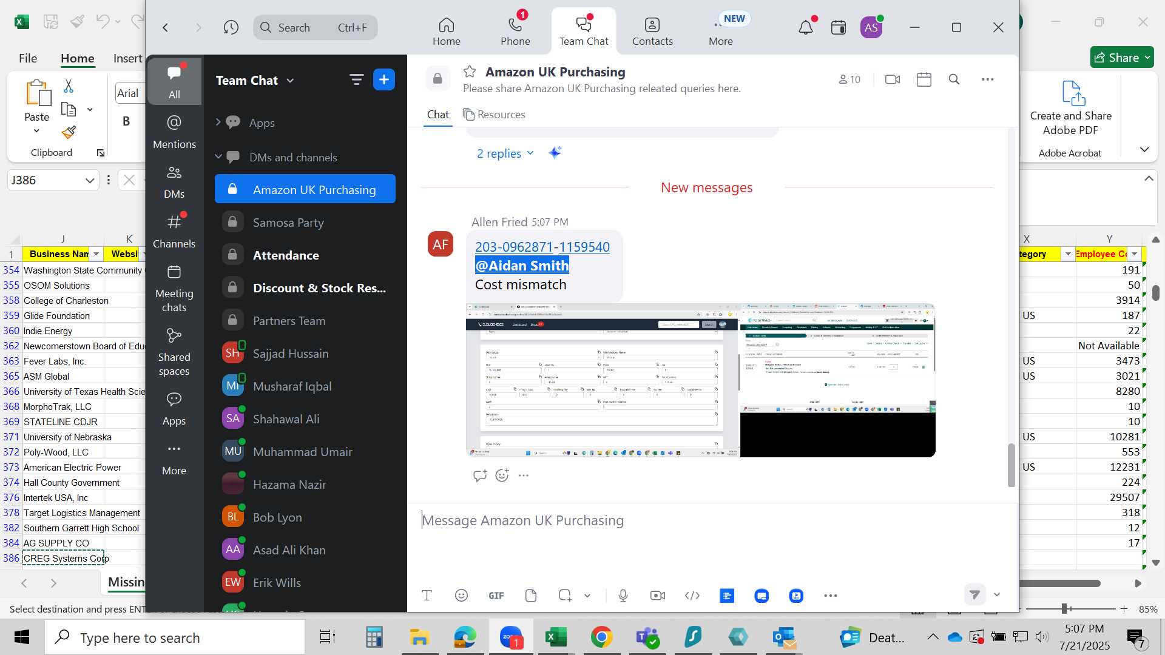Click the AS profile avatar
This screenshot has height=655, width=1165.
(x=871, y=27)
